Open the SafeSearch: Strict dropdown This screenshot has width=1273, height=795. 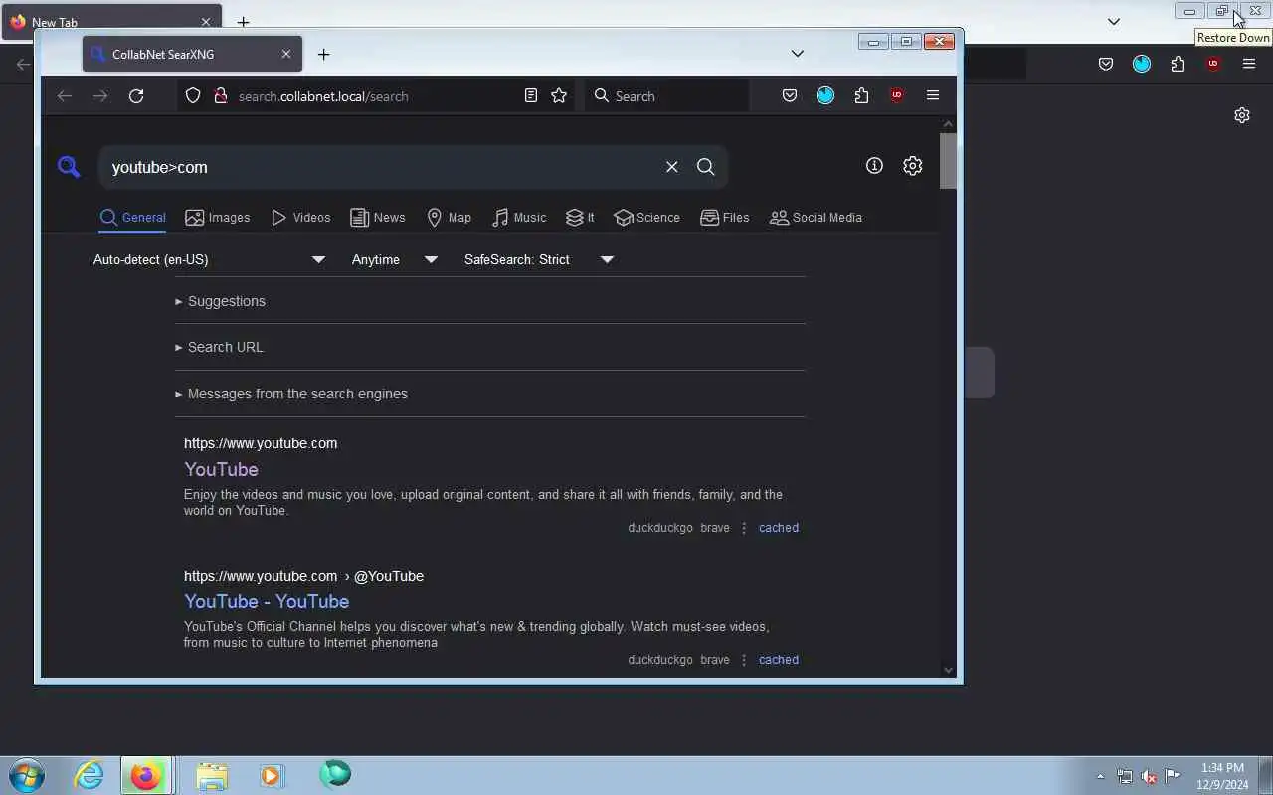(x=539, y=259)
